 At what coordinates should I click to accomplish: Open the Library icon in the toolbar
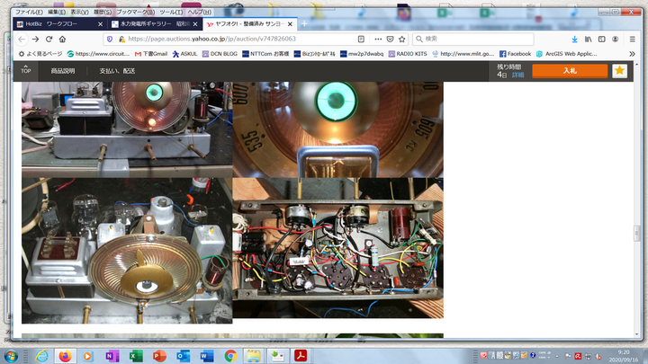point(589,40)
